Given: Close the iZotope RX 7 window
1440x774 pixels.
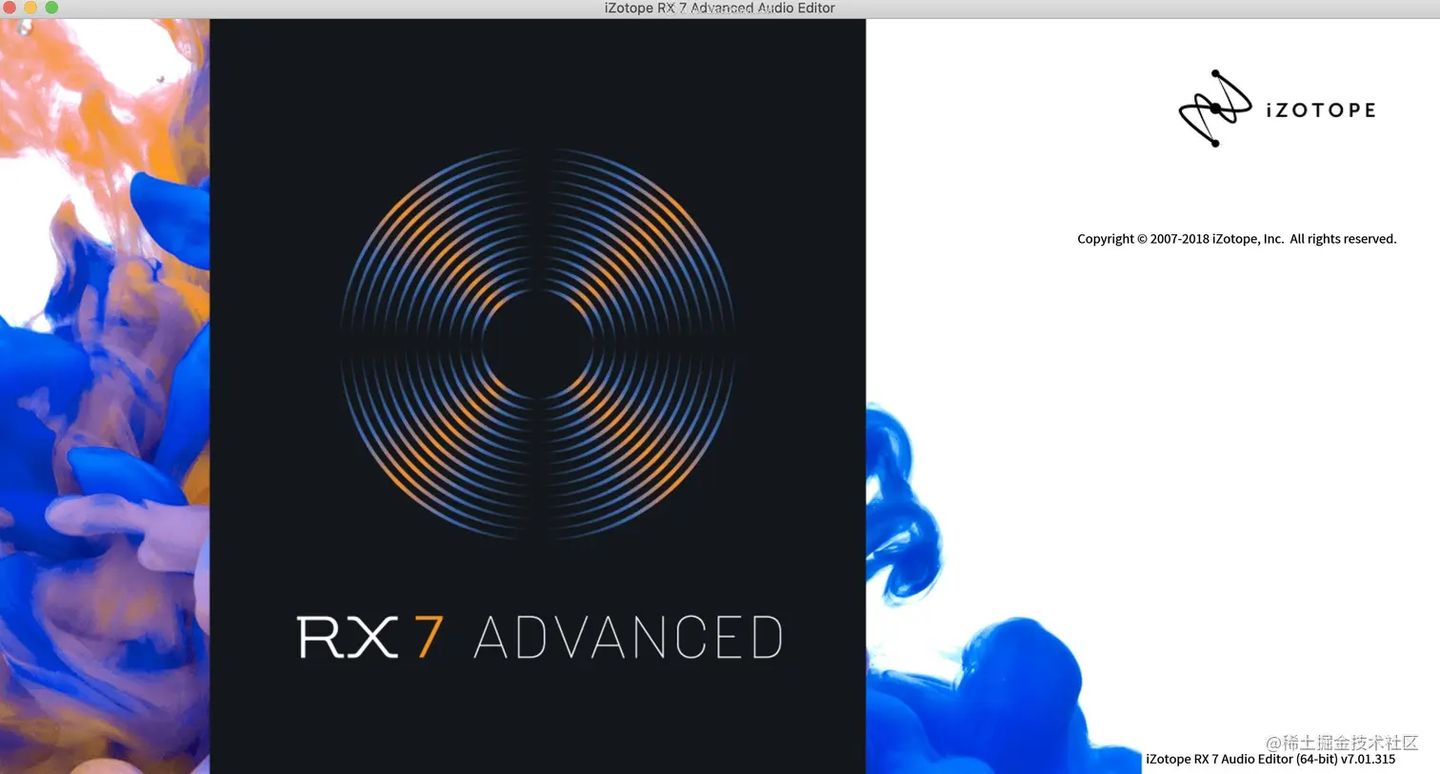Looking at the screenshot, I should tap(8, 8).
